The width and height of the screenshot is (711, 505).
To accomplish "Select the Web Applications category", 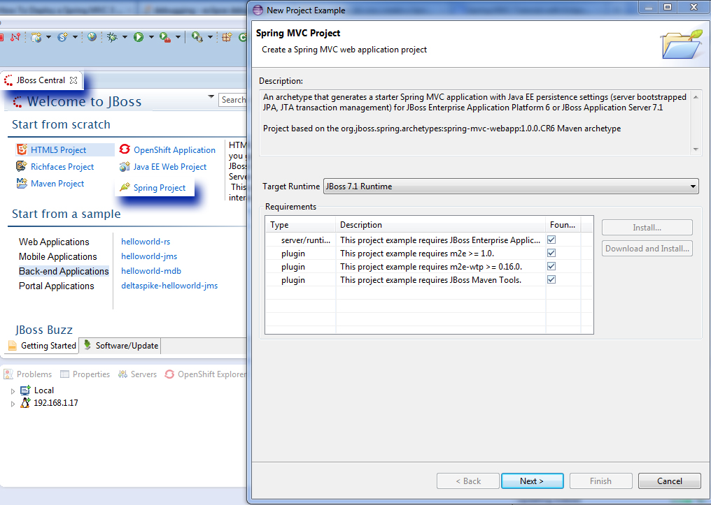I will (x=54, y=242).
